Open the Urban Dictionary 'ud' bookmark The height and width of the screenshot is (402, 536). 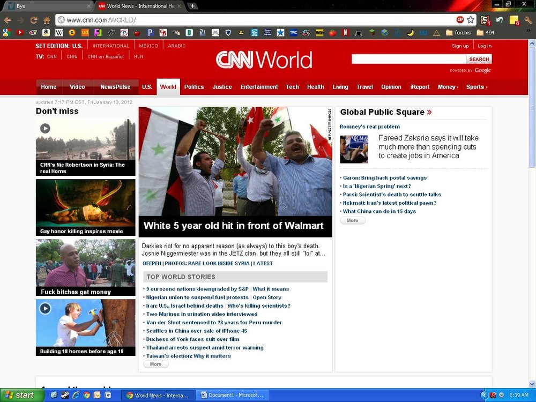tap(85, 33)
